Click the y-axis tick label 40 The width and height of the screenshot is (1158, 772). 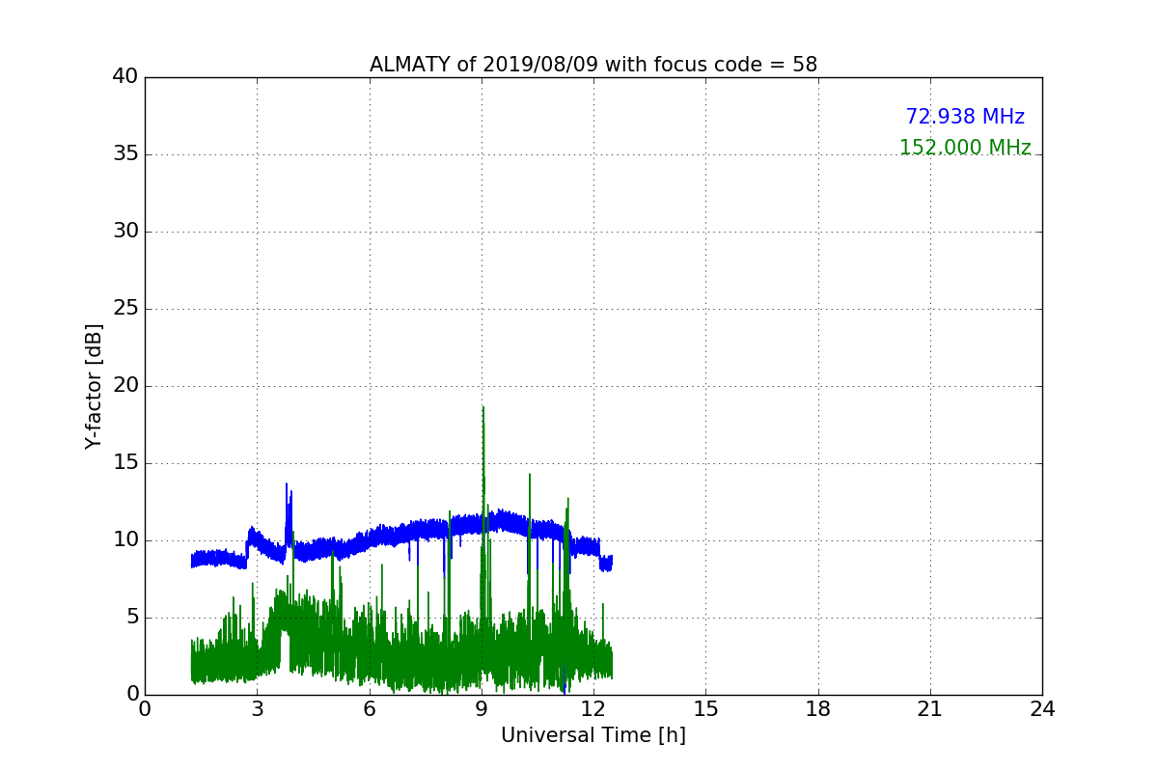(x=125, y=77)
